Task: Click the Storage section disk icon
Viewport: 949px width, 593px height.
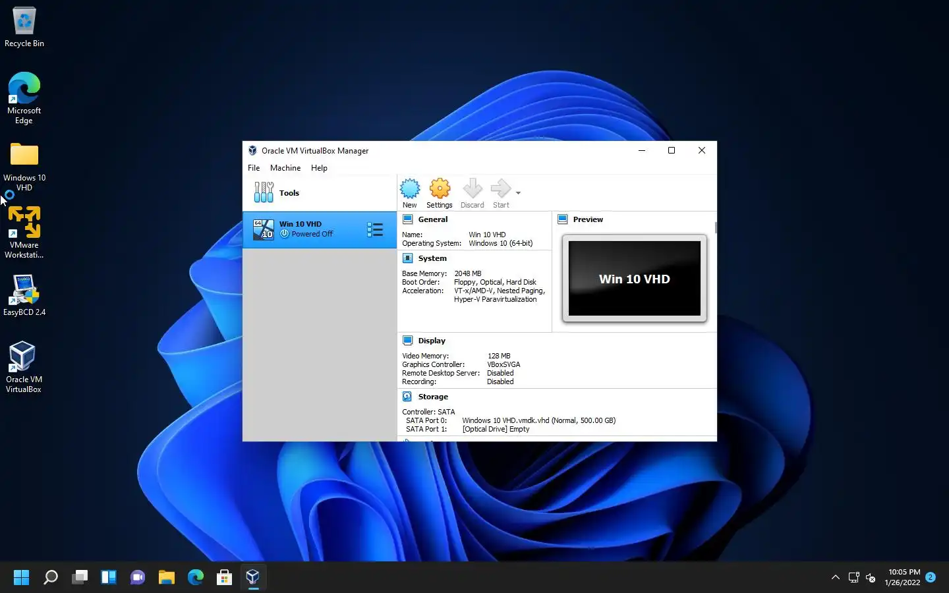Action: click(x=407, y=397)
